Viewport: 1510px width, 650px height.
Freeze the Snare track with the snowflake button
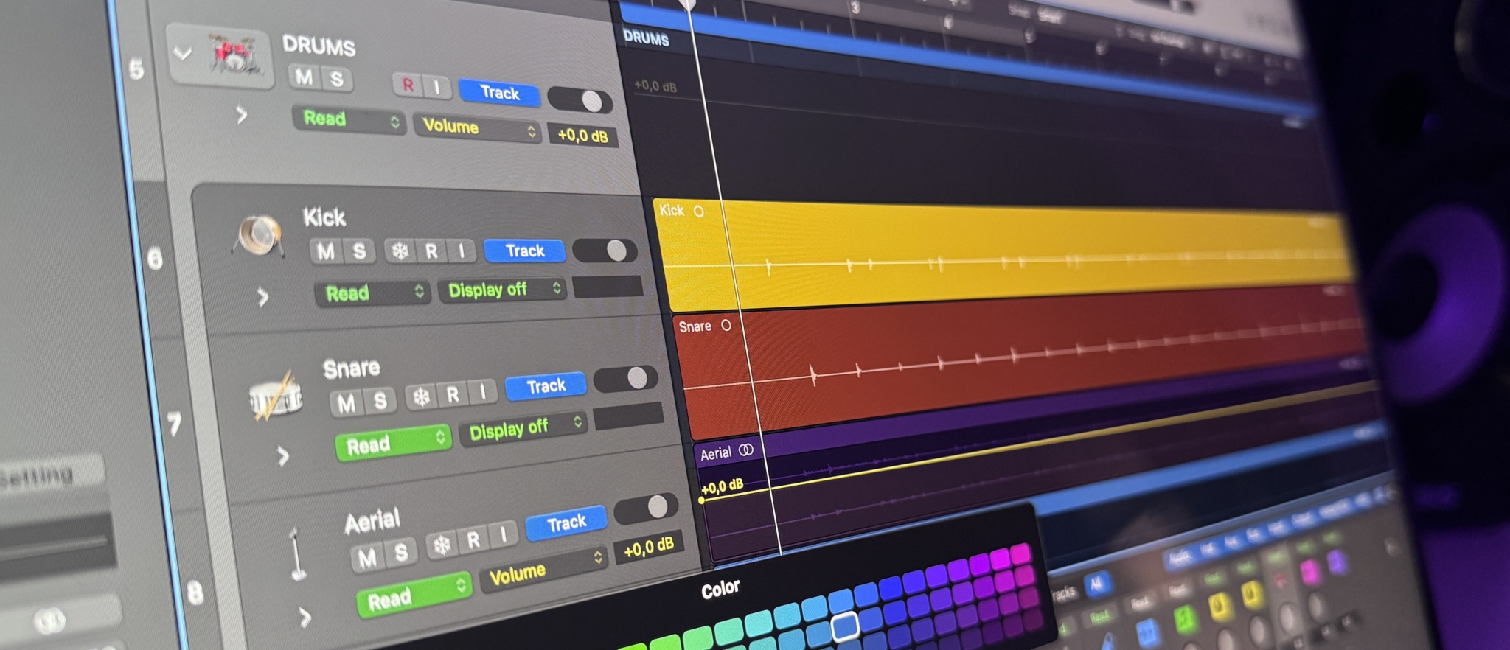pyautogui.click(x=421, y=397)
